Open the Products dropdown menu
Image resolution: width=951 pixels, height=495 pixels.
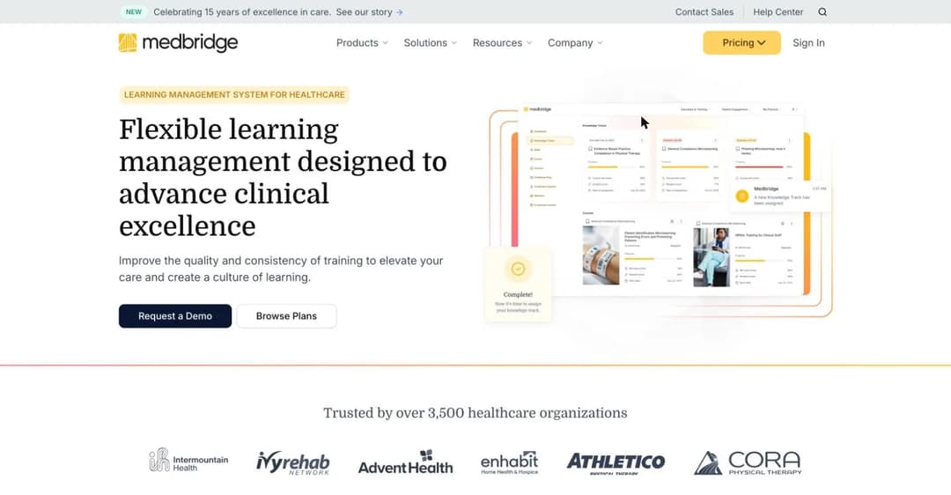coord(362,43)
